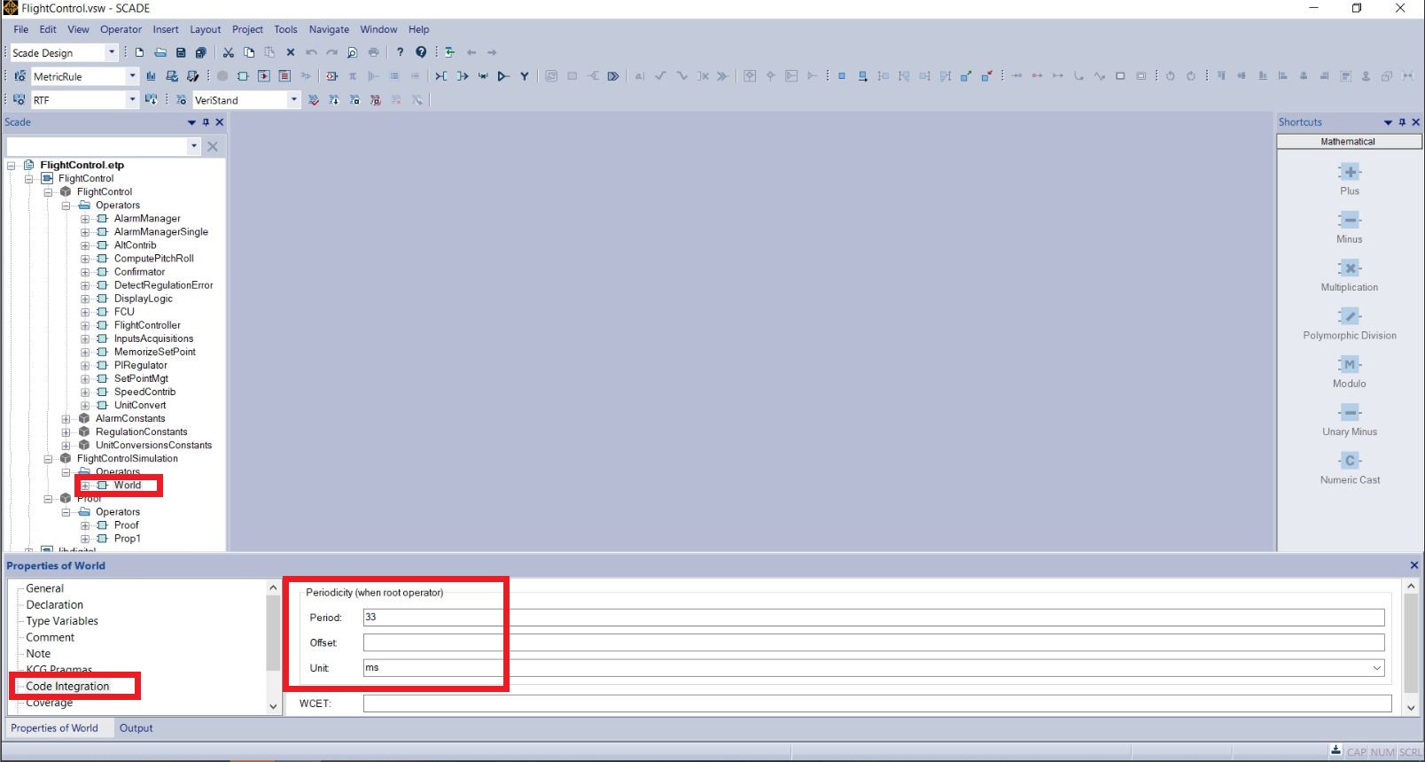Open the Tools menu
The height and width of the screenshot is (762, 1425).
pyautogui.click(x=285, y=29)
